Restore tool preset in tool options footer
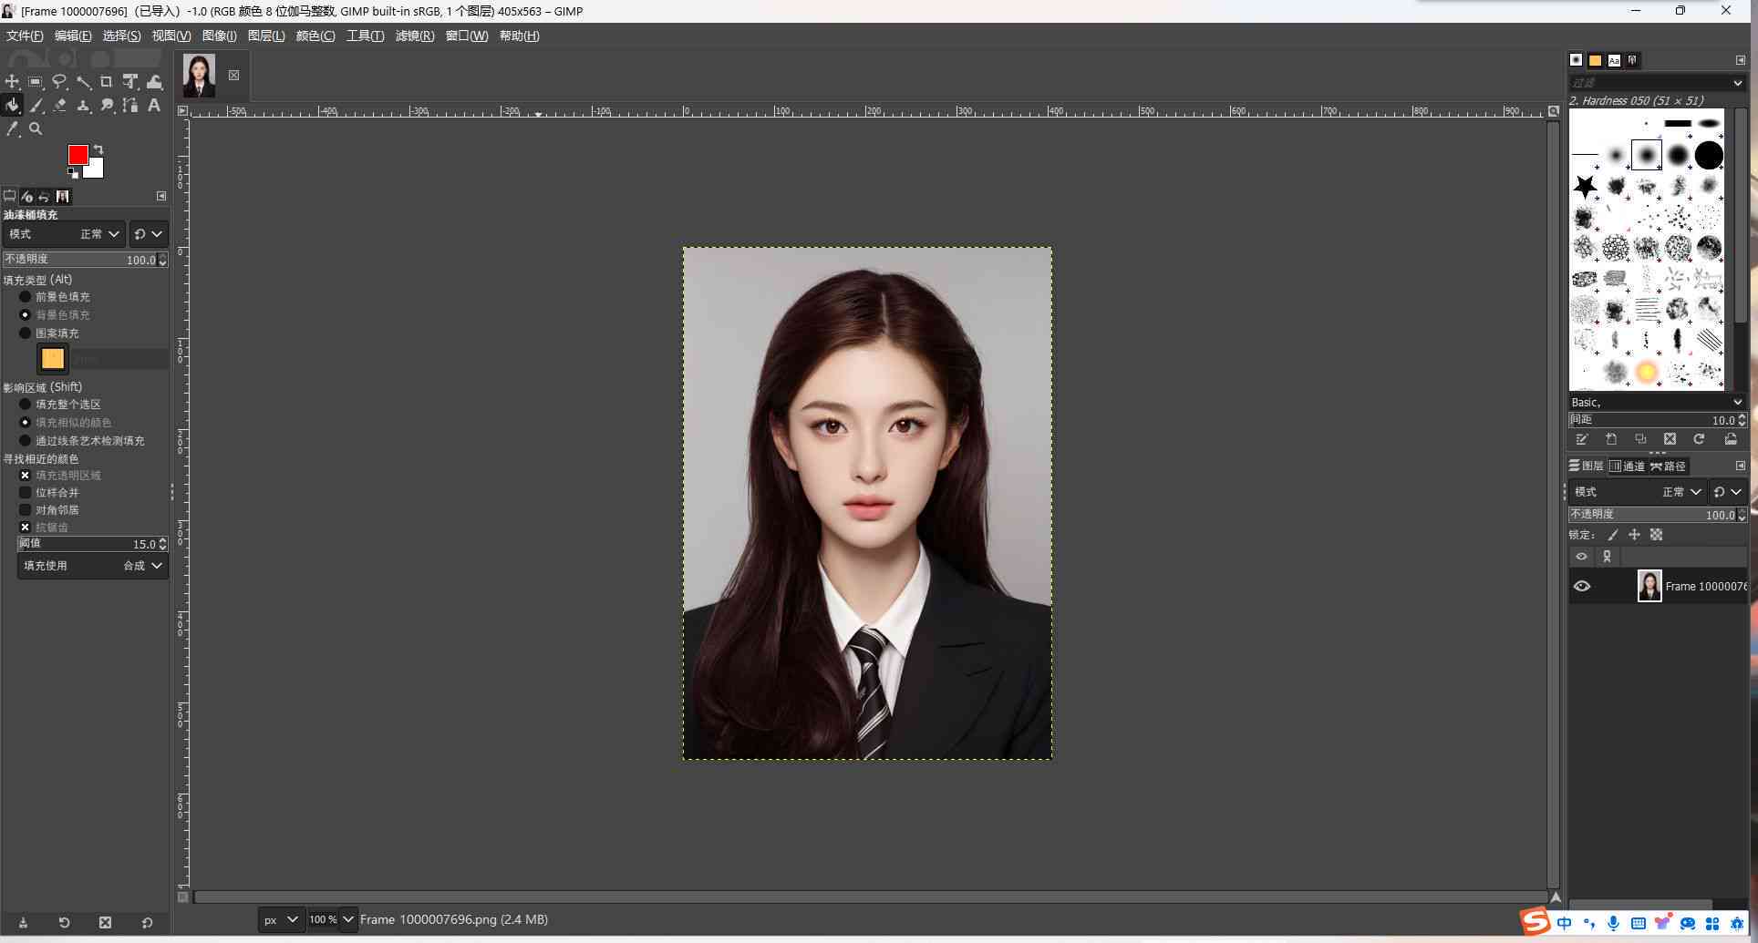Screen dimensions: 1758x943 tap(64, 923)
